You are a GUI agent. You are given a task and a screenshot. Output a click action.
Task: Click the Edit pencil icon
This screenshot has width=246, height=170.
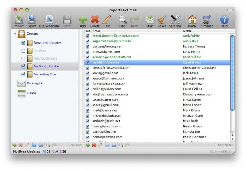[x=107, y=20]
